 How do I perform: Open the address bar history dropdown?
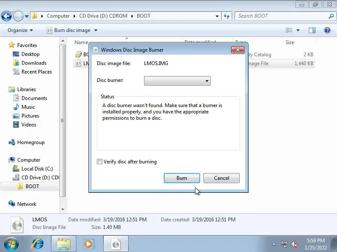tap(217, 16)
